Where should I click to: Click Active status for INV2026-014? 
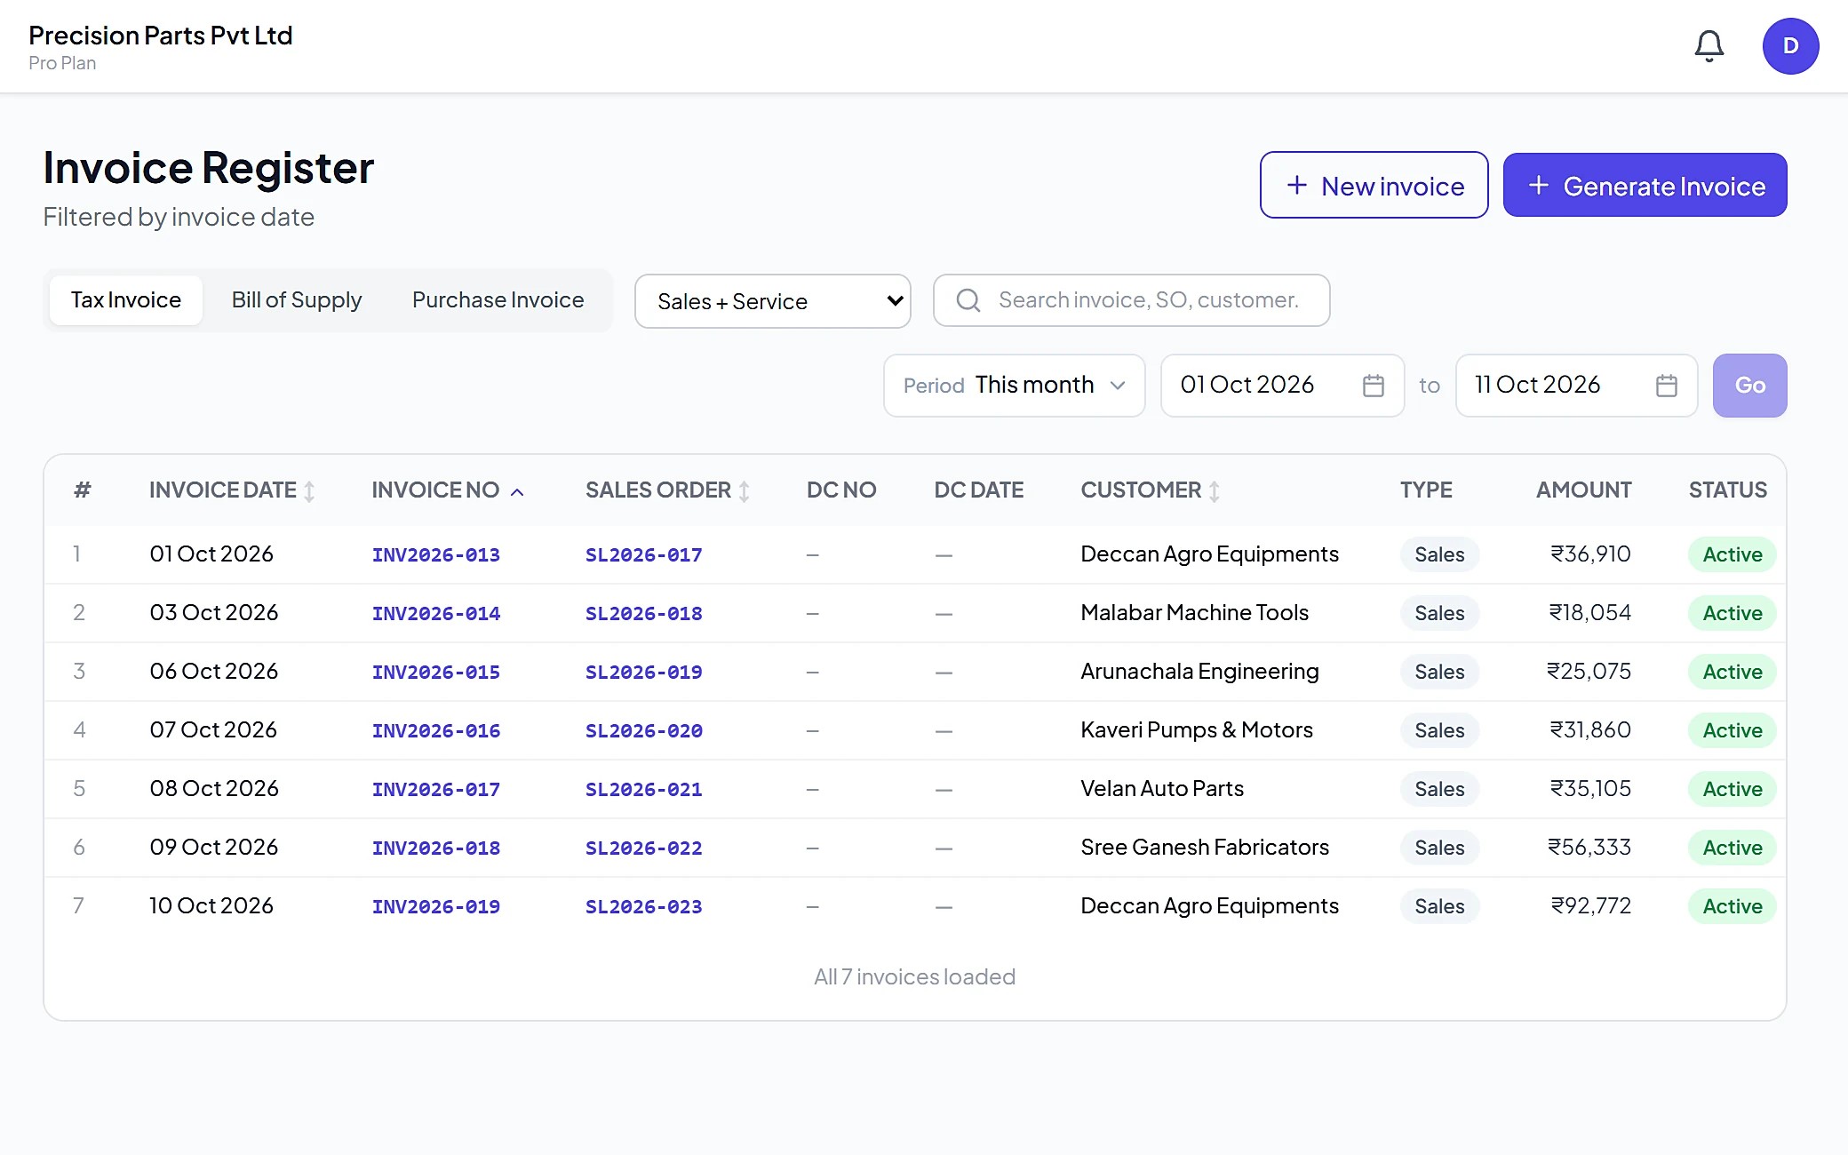click(1732, 613)
